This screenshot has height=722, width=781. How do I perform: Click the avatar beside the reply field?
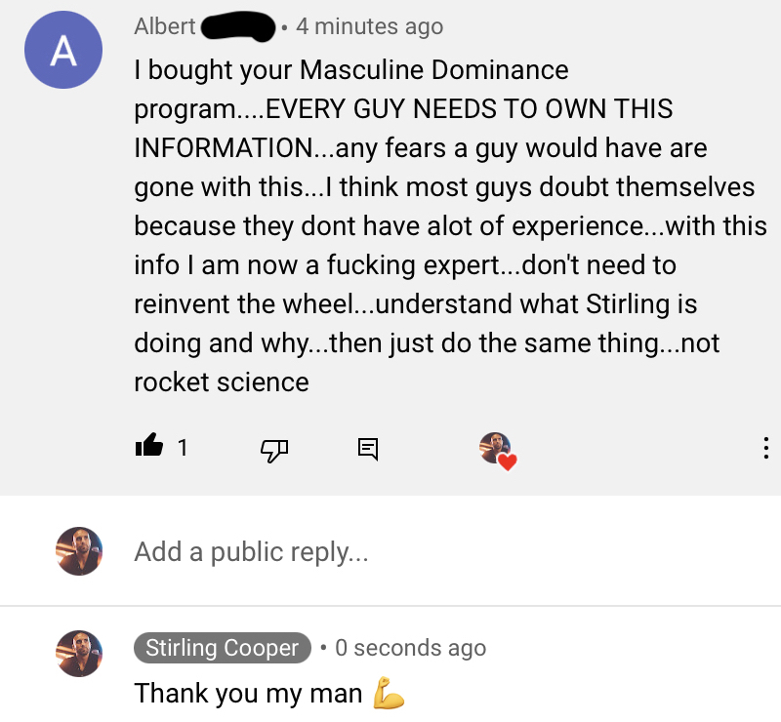(x=79, y=552)
